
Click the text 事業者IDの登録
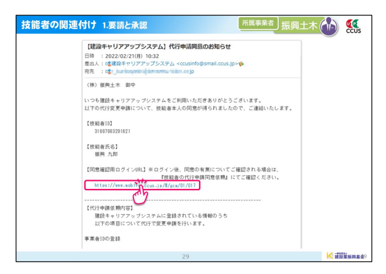click(103, 239)
